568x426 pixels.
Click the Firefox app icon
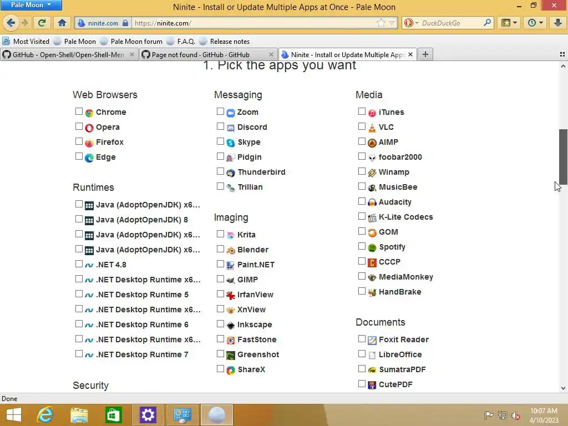click(89, 143)
